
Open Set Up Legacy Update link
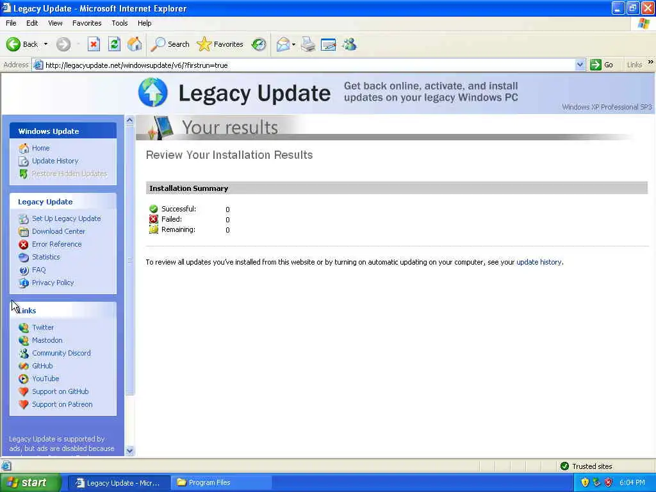pyautogui.click(x=67, y=218)
